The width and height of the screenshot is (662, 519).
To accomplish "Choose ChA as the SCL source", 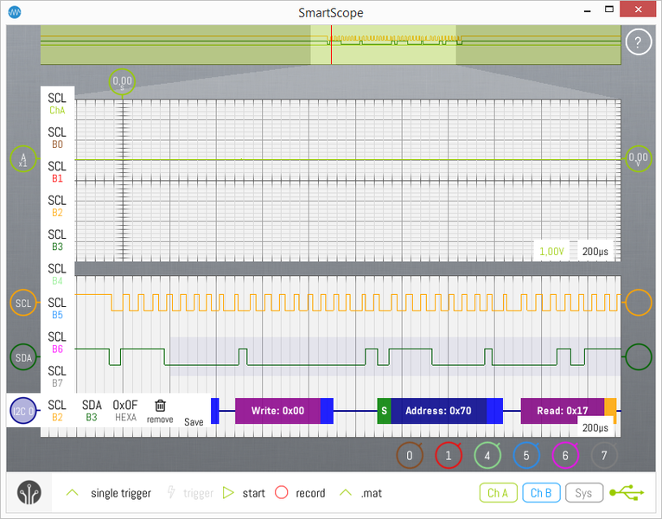I will click(x=57, y=104).
